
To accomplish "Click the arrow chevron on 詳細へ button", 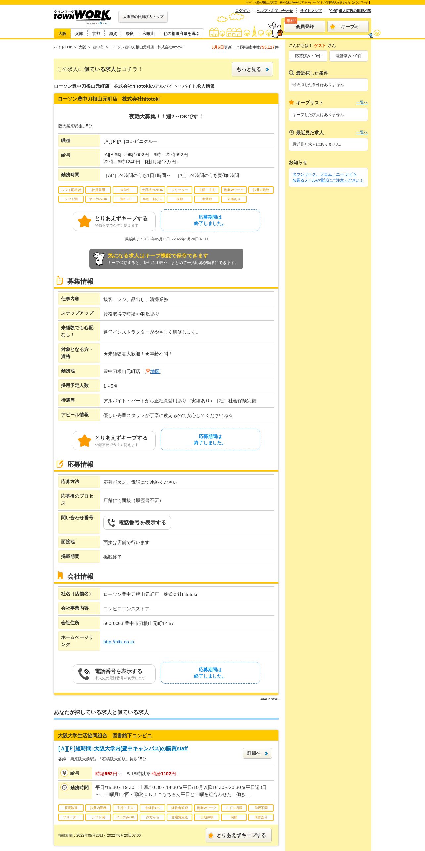I will [x=266, y=753].
